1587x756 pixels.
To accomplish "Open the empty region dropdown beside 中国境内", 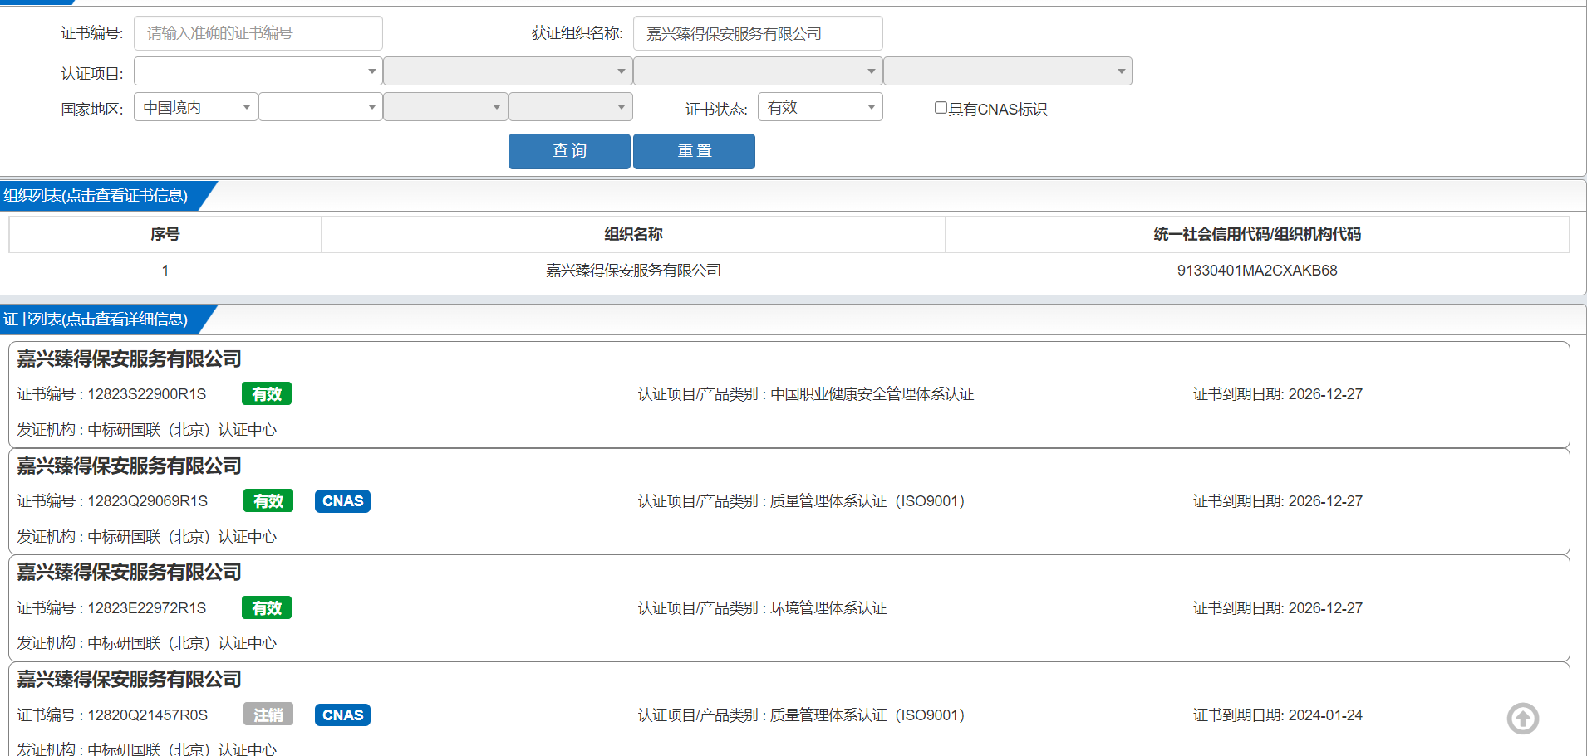I will click(321, 107).
